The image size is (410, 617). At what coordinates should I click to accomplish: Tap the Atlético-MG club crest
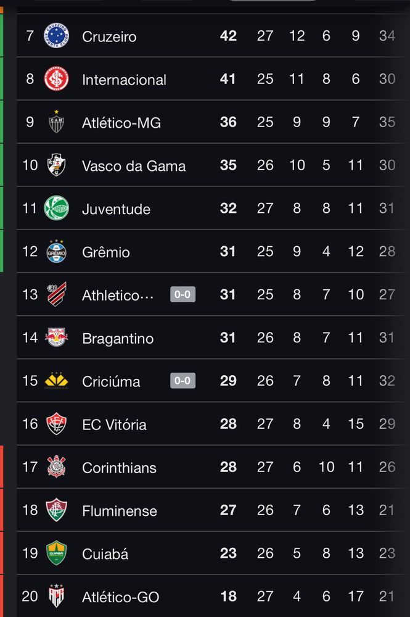tap(56, 122)
